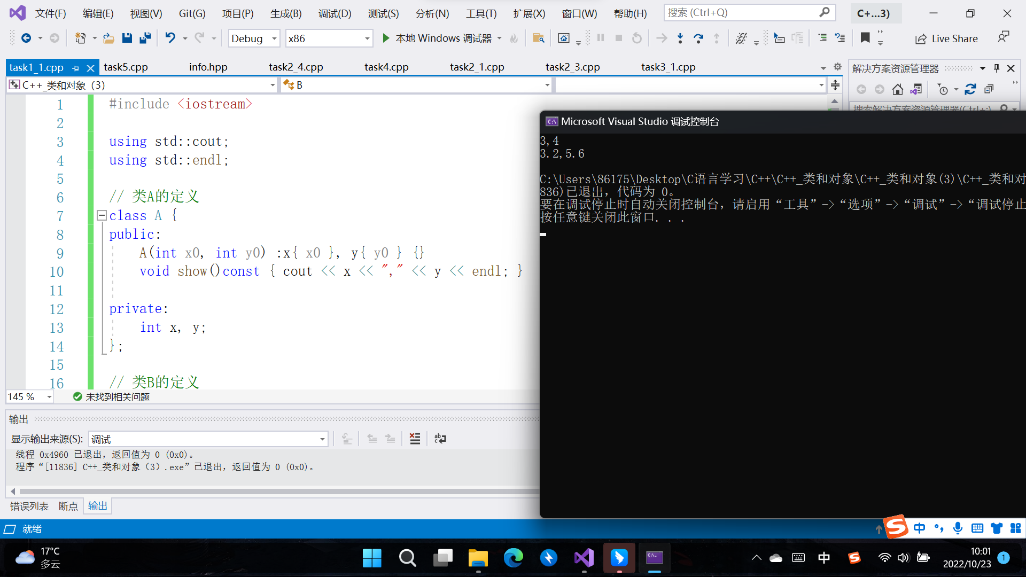The image size is (1026, 577).
Task: Click the Step Into debug icon
Action: (x=680, y=38)
